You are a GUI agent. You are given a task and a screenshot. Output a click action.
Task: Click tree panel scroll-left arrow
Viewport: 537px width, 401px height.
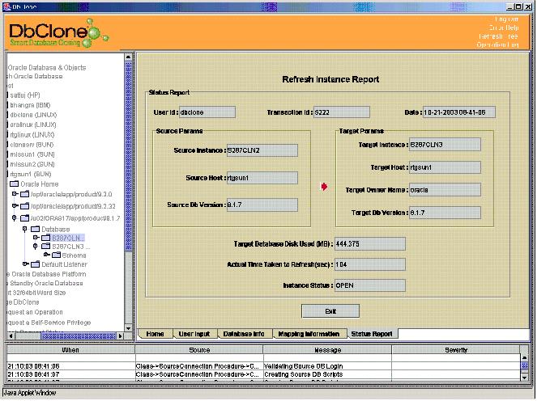pos(11,336)
